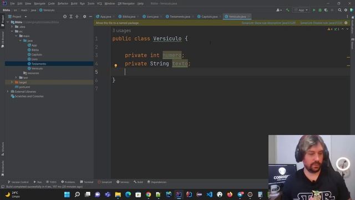Expand the .idea folder

click(x=12, y=27)
